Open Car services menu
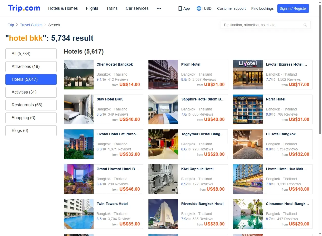 pos(137,8)
